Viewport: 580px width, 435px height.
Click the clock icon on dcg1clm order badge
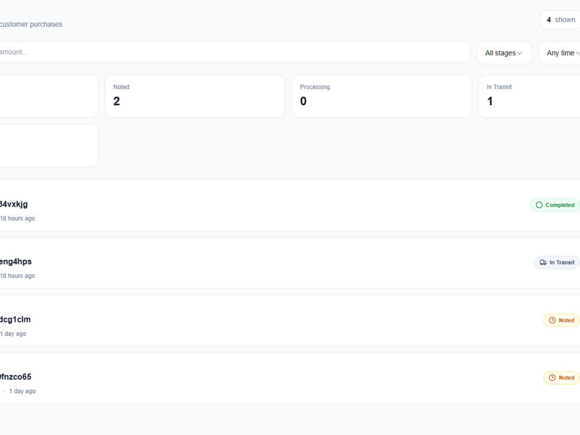point(552,320)
